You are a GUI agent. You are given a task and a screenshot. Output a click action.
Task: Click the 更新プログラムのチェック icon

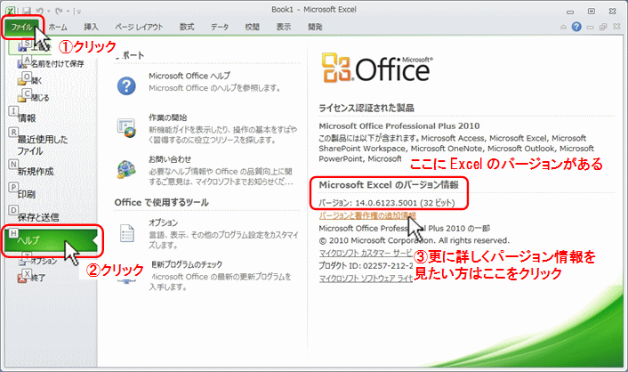[127, 281]
